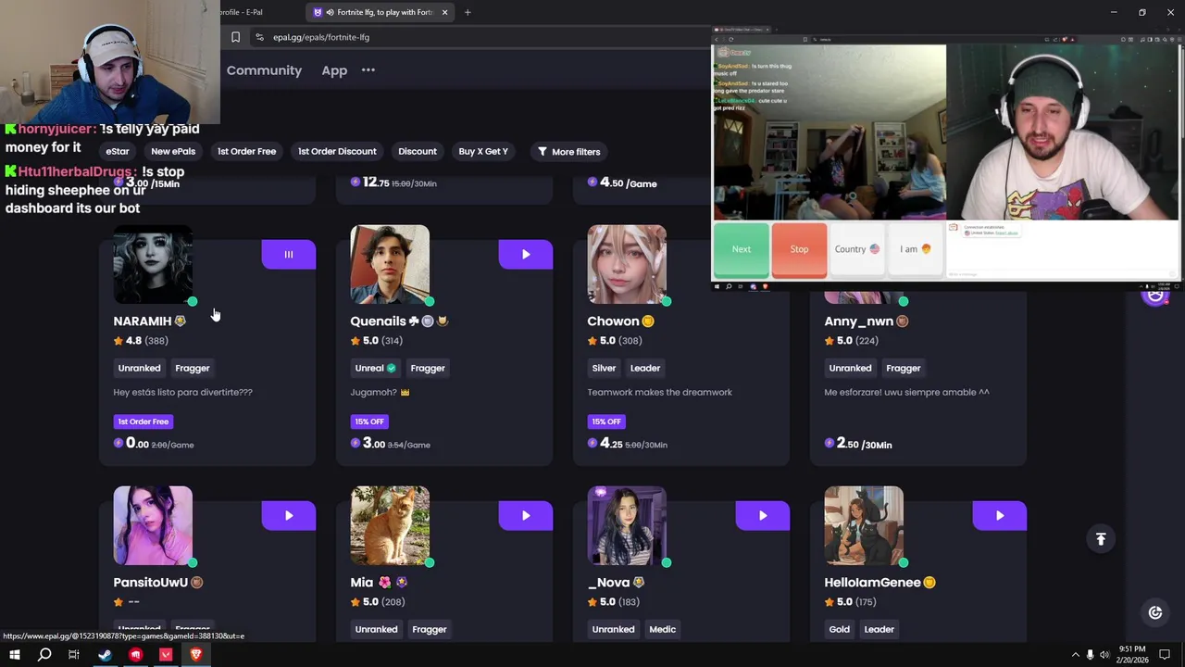Play Quenails's voice preview
Screen dimensions: 1185x667
[525, 255]
